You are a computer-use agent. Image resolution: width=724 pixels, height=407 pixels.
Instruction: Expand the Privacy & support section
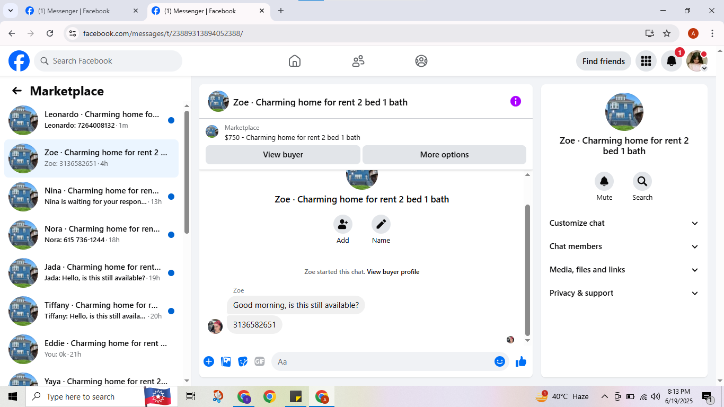point(624,293)
